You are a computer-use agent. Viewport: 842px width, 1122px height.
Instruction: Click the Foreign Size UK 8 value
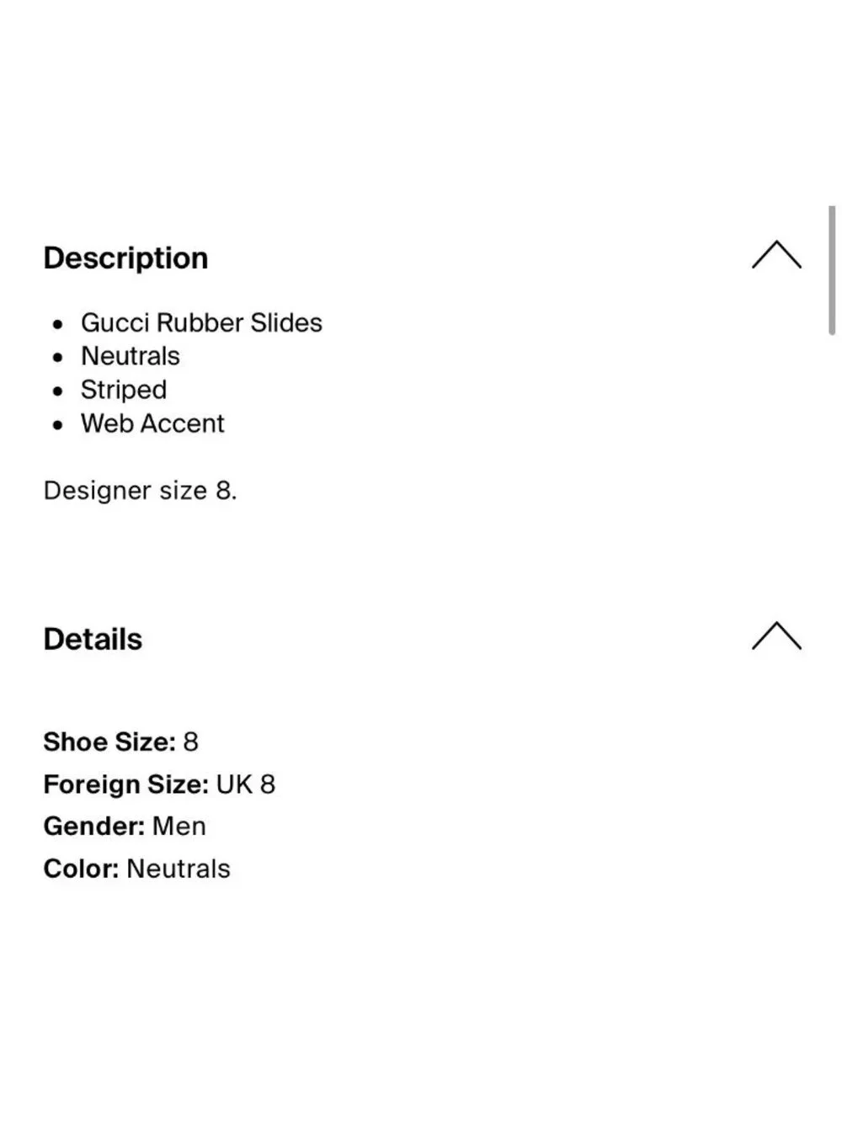coord(246,784)
